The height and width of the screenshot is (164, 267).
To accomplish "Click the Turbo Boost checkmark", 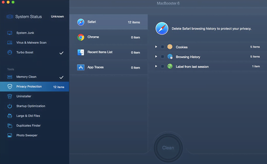I will coord(62,53).
